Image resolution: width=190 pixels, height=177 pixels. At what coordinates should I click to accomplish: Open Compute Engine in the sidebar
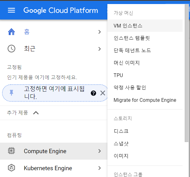click(54, 151)
